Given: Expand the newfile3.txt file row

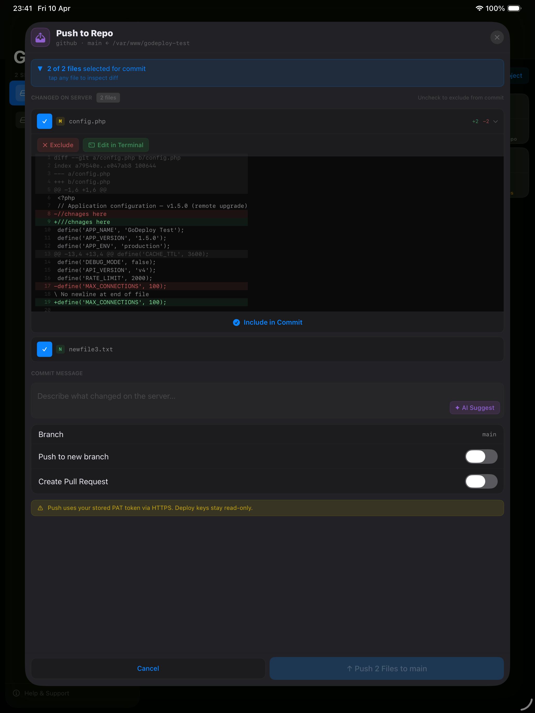Looking at the screenshot, I should tap(267, 349).
